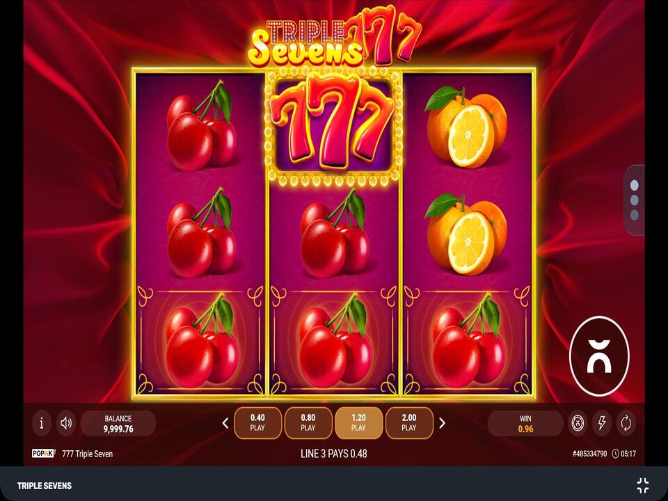The image size is (668, 501).
Task: Show next bet amounts arrow
Action: (442, 423)
